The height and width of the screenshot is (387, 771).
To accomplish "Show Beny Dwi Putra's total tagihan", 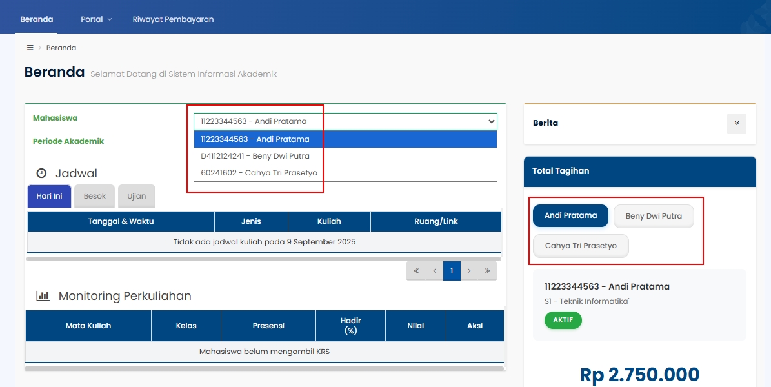I will point(653,216).
